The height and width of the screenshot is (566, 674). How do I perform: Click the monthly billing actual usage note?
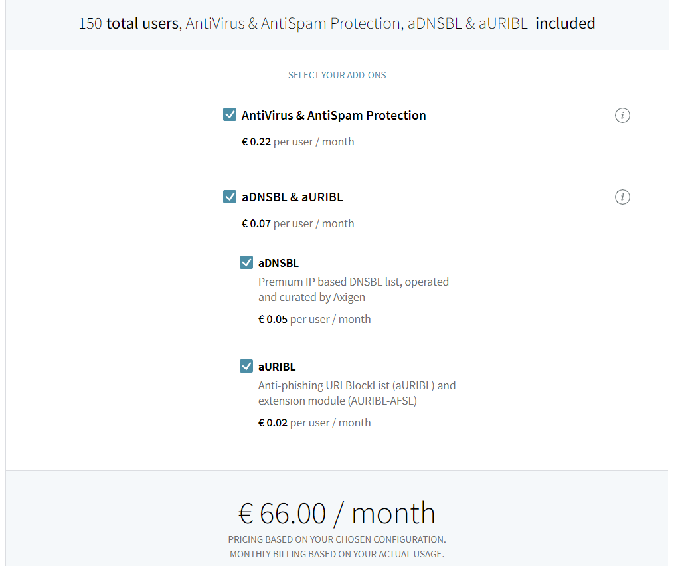pyautogui.click(x=337, y=553)
